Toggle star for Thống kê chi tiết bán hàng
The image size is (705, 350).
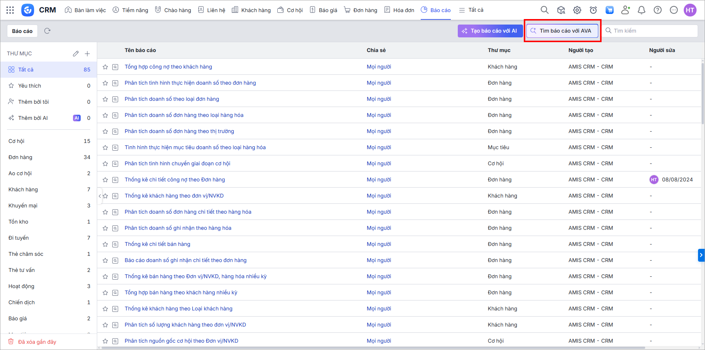click(x=105, y=244)
